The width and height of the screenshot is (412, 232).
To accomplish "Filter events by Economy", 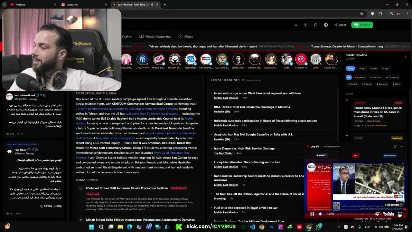I will coord(382,84).
